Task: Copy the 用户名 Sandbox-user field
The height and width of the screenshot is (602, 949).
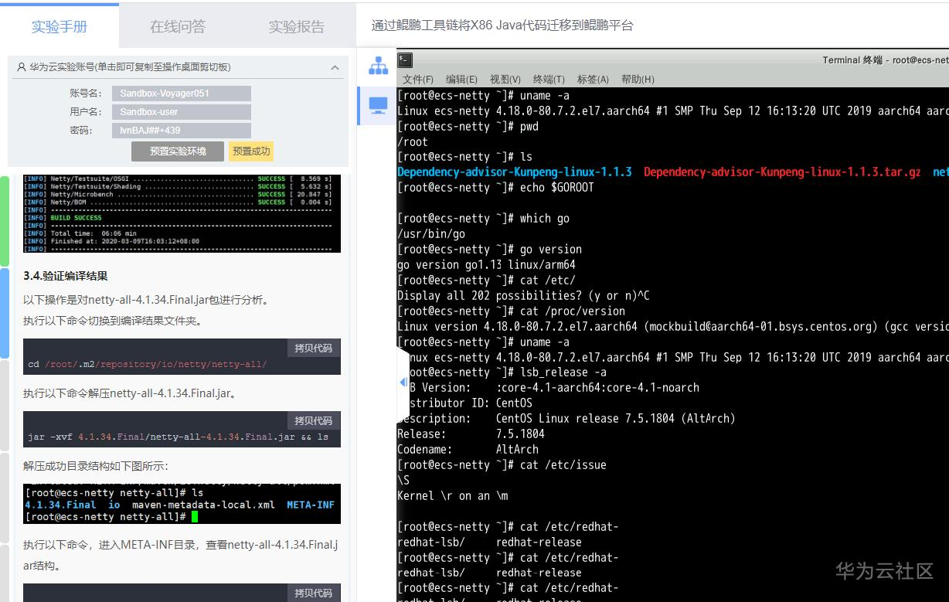Action: (182, 112)
